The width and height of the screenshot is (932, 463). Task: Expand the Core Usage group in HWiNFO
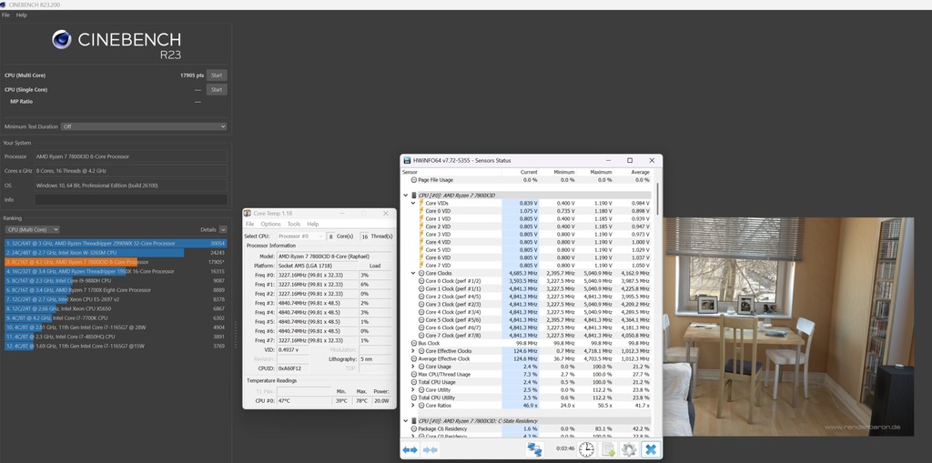click(413, 367)
